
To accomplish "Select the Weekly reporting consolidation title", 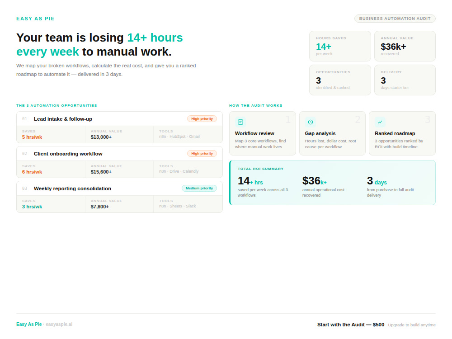I will pyautogui.click(x=72, y=188).
